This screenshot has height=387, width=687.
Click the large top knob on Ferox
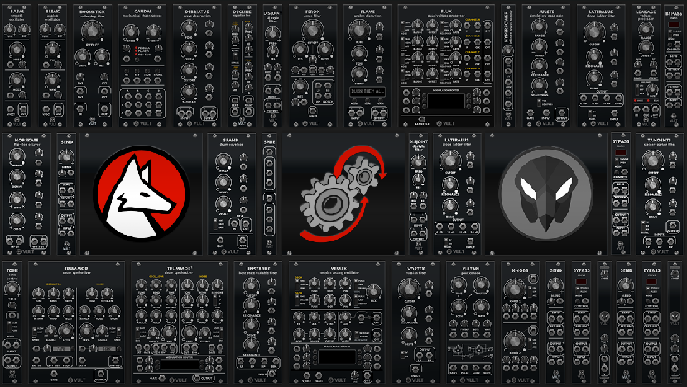click(x=311, y=30)
